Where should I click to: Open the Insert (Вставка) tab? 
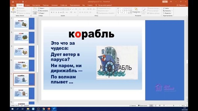tap(27, 5)
